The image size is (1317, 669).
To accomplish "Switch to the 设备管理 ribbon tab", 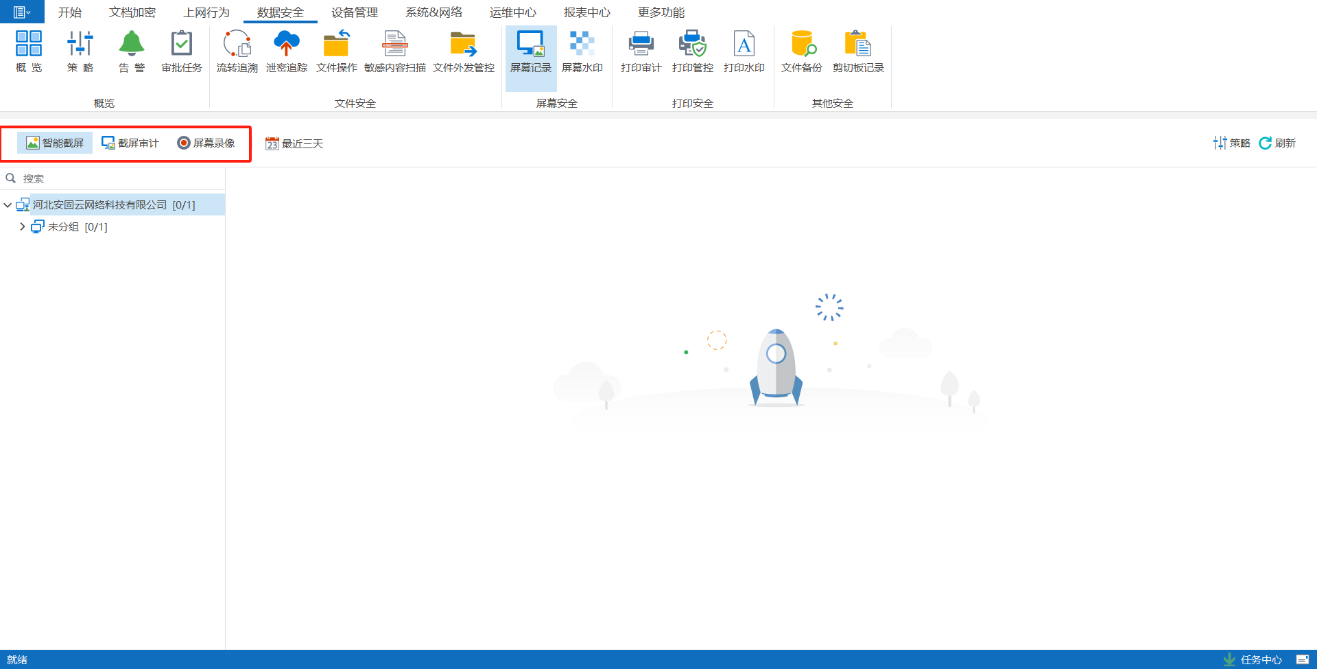I will [x=355, y=12].
